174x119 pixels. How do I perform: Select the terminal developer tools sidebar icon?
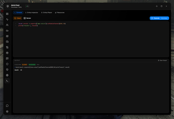pos(7,81)
